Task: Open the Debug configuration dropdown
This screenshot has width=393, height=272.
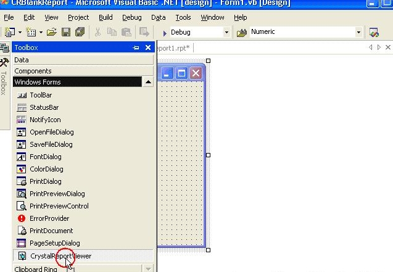Action: pyautogui.click(x=226, y=32)
